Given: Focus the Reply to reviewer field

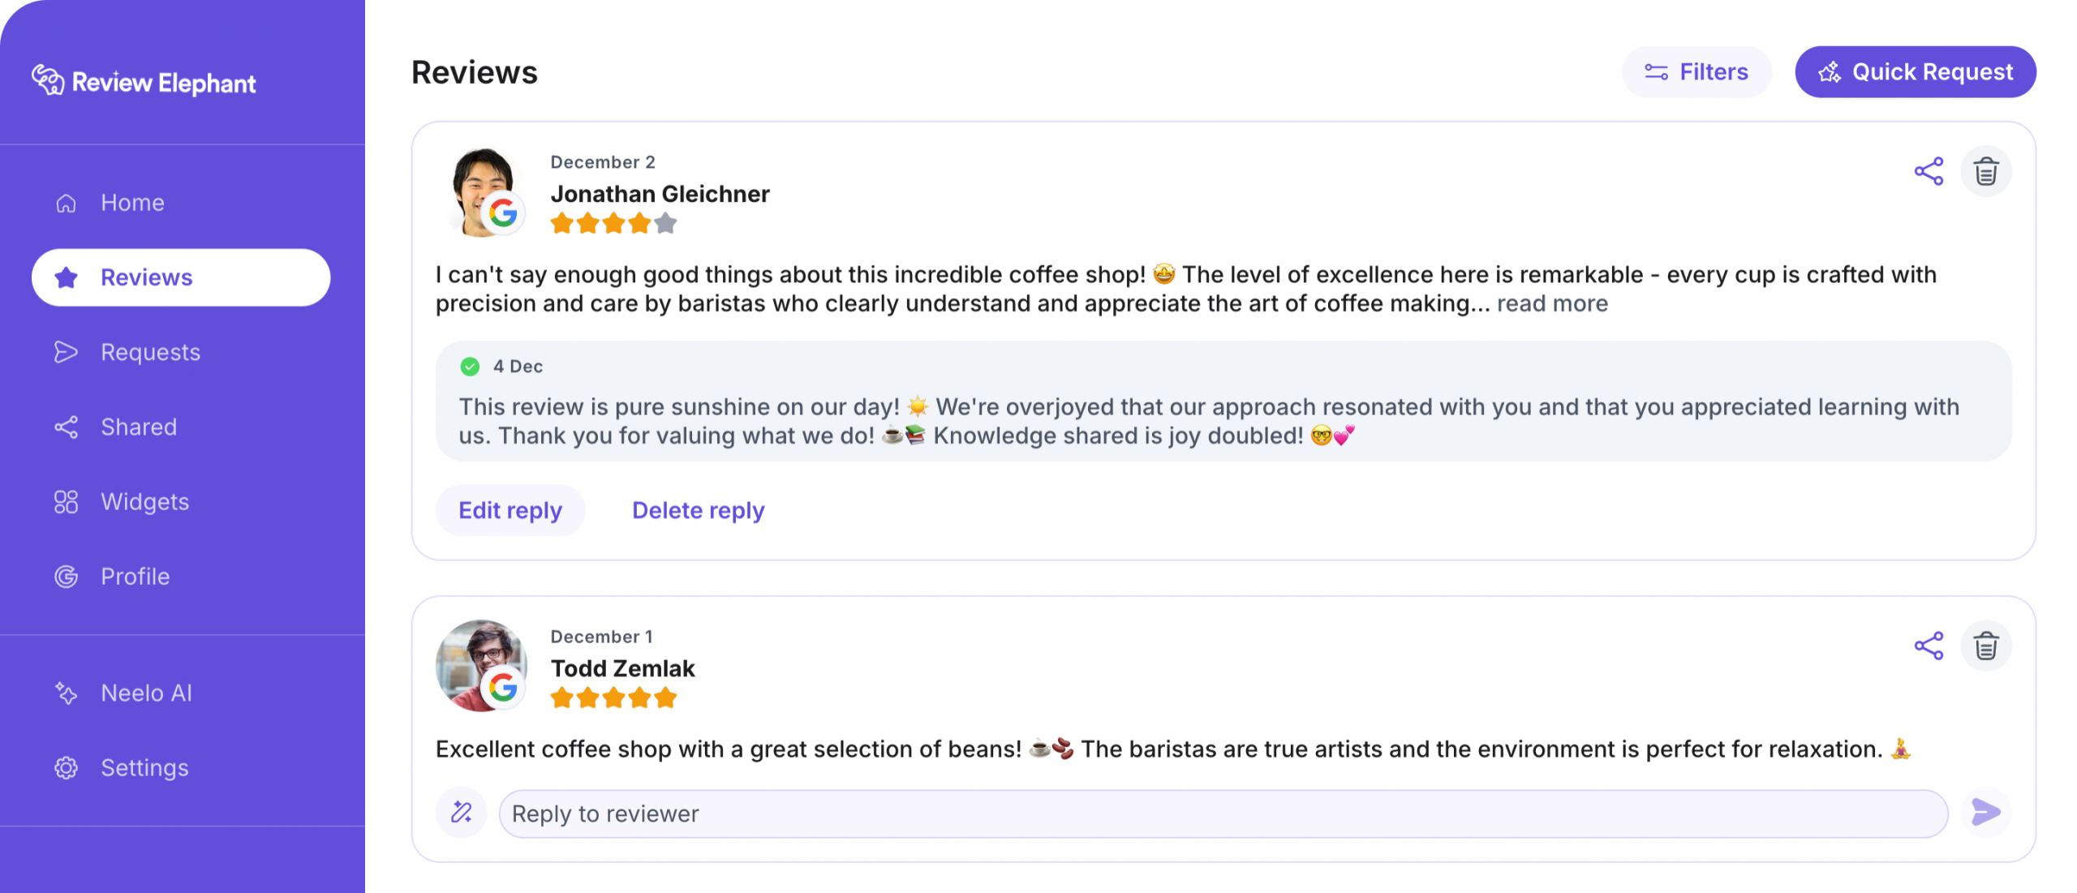Looking at the screenshot, I should pos(1223,814).
